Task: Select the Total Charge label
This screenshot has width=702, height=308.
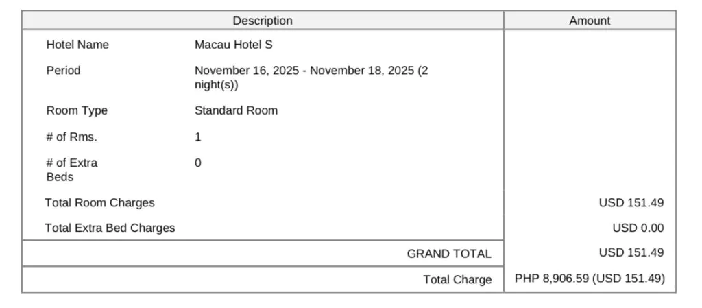Action: point(457,279)
